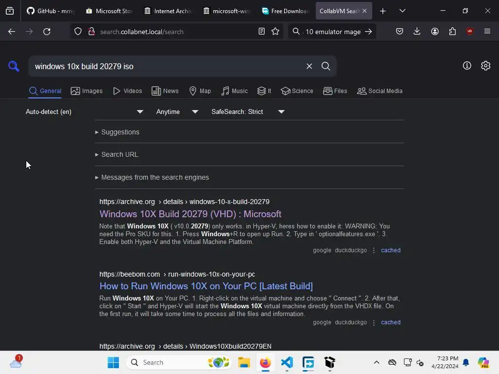
Task: Clear the search query with the X icon
Action: [x=309, y=66]
